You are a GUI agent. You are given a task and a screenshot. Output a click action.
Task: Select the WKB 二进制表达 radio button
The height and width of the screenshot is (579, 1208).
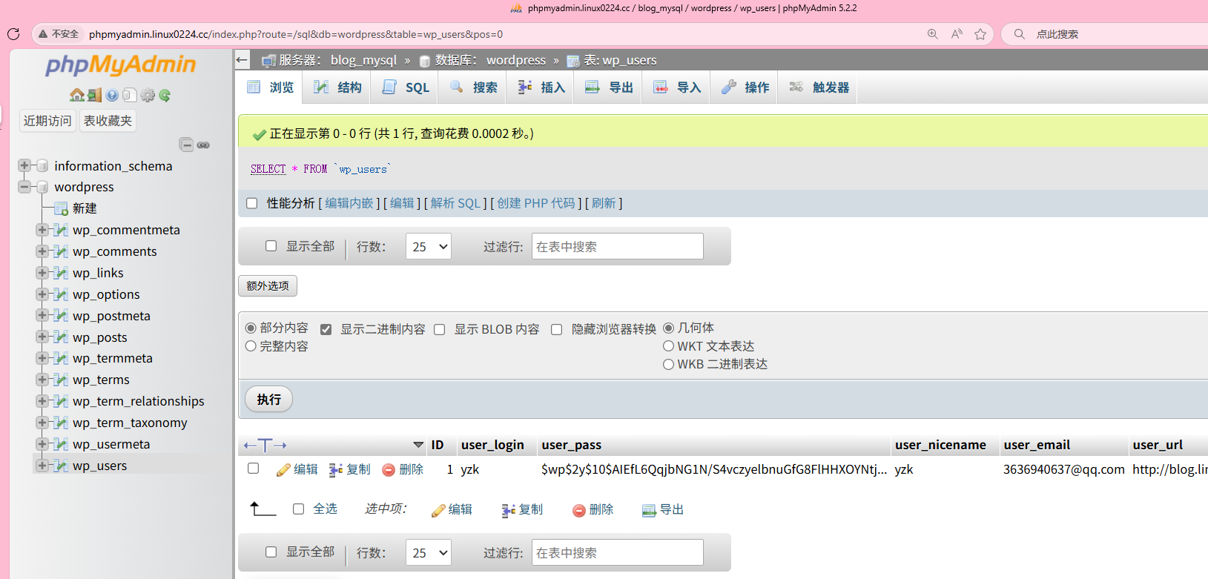(668, 365)
